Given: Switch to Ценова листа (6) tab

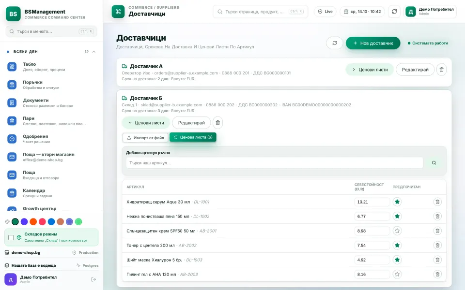Looking at the screenshot, I should [x=193, y=137].
